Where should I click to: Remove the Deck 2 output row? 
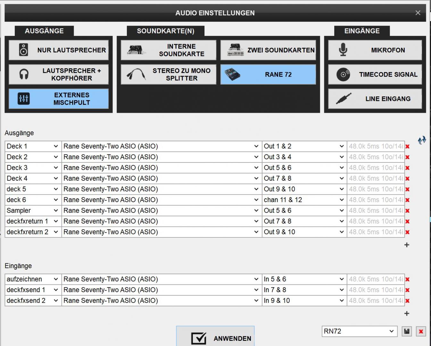click(408, 157)
